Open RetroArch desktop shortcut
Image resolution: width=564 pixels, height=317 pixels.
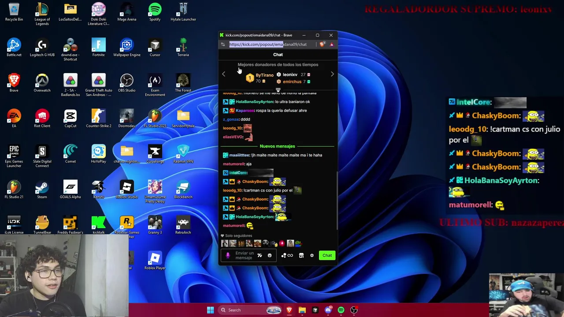click(183, 225)
